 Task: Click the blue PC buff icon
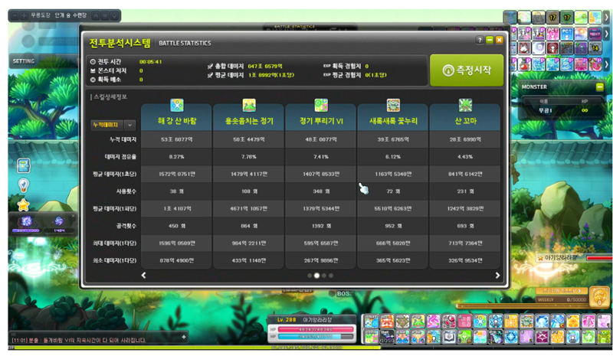[x=566, y=34]
